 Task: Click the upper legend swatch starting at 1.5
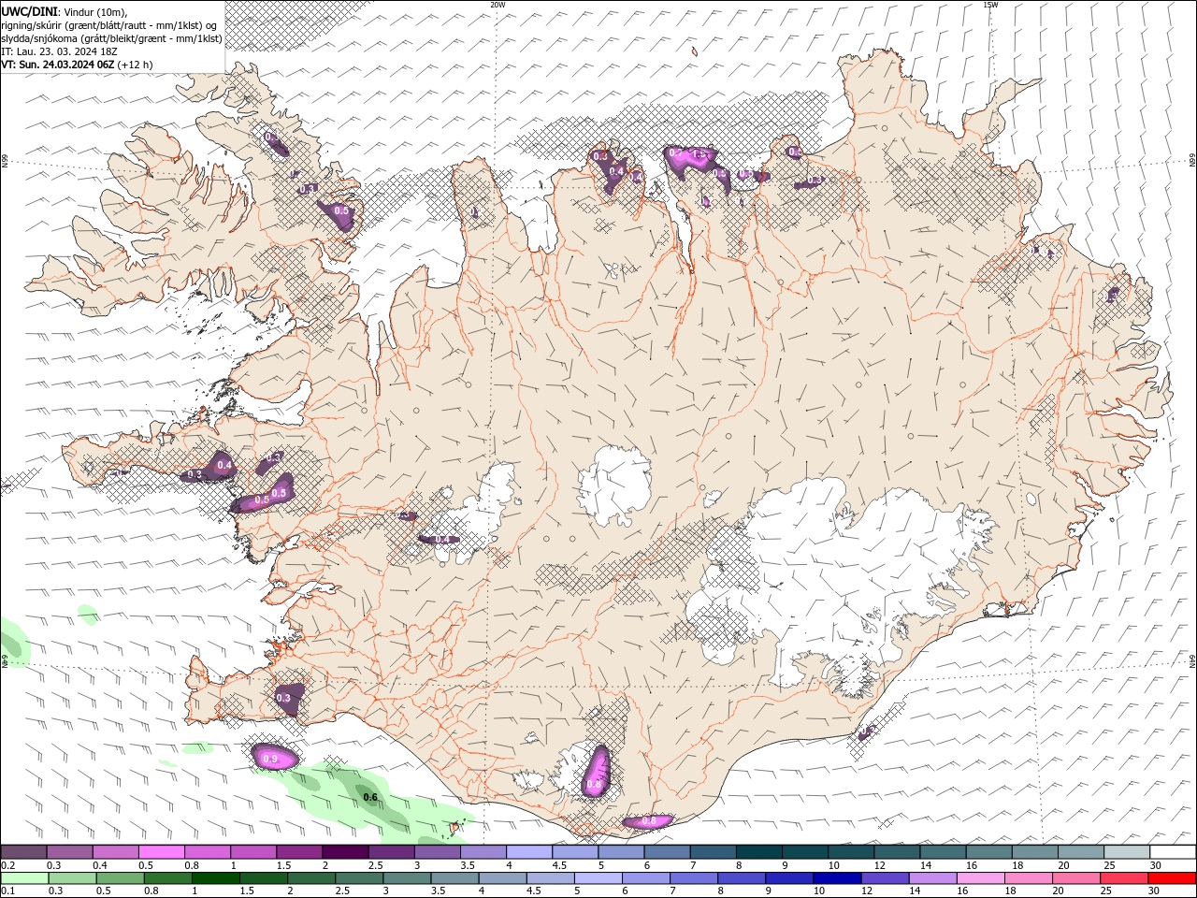[x=298, y=852]
